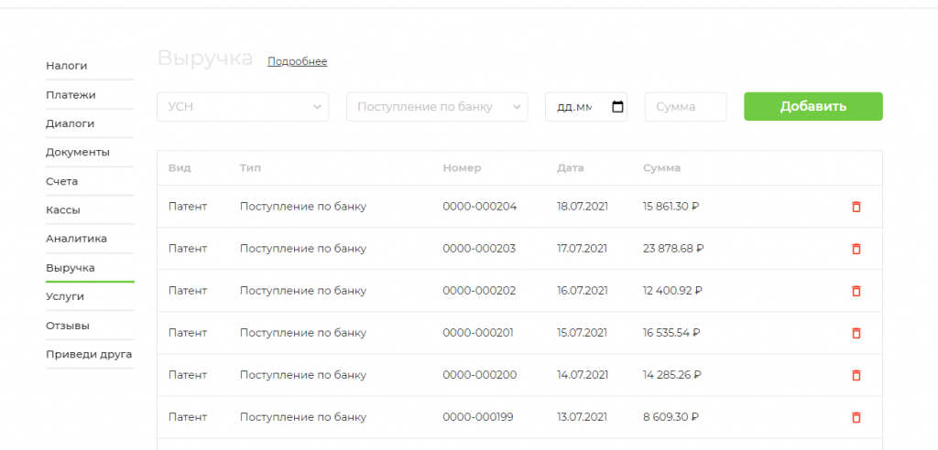Select number cell 0000-000202
This screenshot has width=938, height=450.
pos(479,291)
